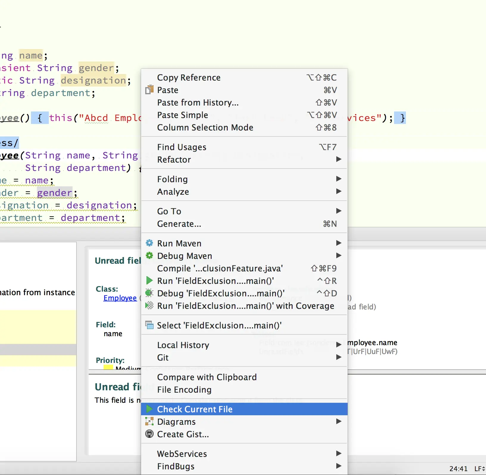Expand the Debug Maven submenu arrow

(338, 255)
